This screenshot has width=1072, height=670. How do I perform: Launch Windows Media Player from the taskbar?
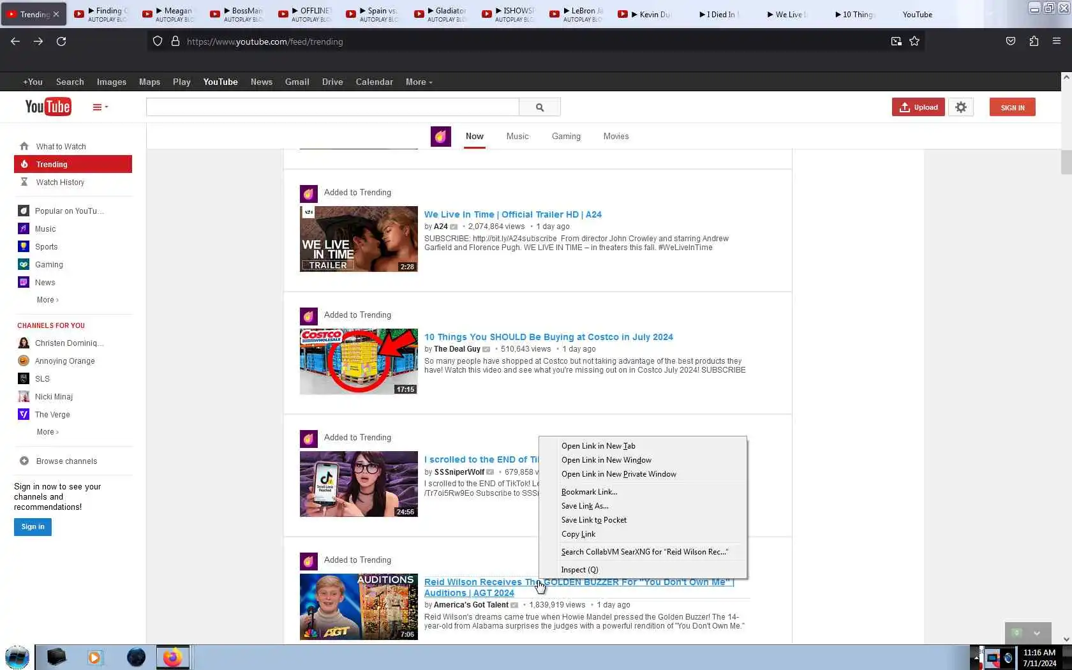pos(94,657)
